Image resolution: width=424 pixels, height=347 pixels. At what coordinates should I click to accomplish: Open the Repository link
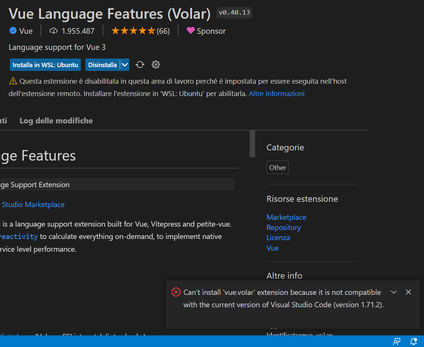(283, 227)
